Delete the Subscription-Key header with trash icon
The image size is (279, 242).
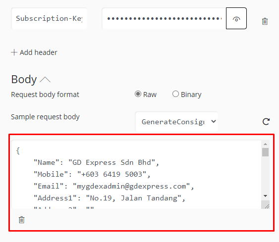point(265,21)
